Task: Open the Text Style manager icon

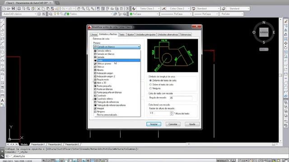Action: (x=134, y=9)
